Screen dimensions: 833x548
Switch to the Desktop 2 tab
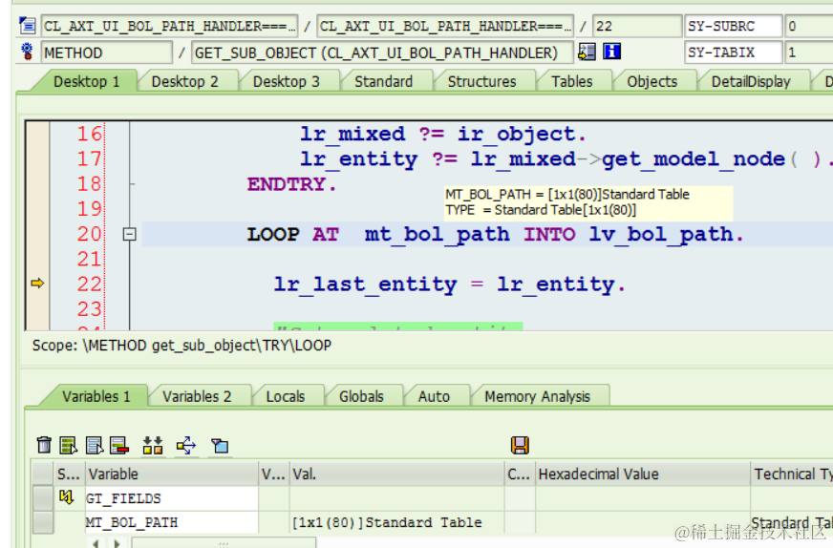(x=185, y=81)
